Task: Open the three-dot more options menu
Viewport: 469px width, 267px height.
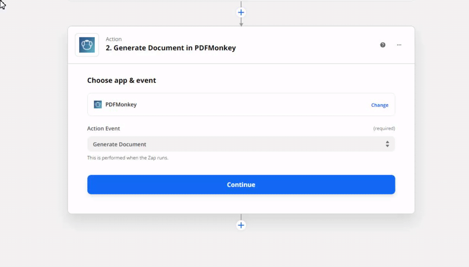Action: (x=399, y=45)
